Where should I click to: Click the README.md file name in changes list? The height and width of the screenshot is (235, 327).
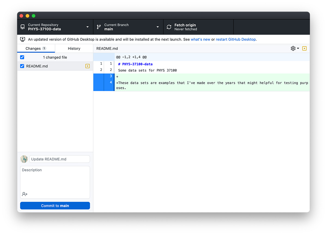(x=37, y=66)
